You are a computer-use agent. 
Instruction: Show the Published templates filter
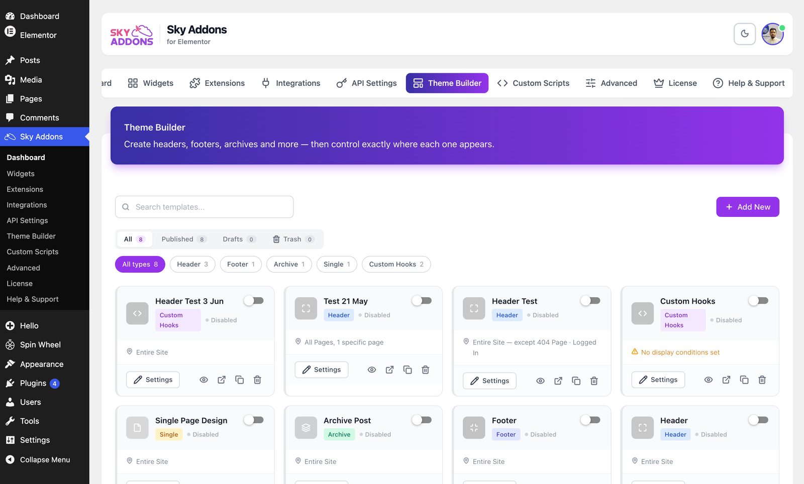point(184,239)
